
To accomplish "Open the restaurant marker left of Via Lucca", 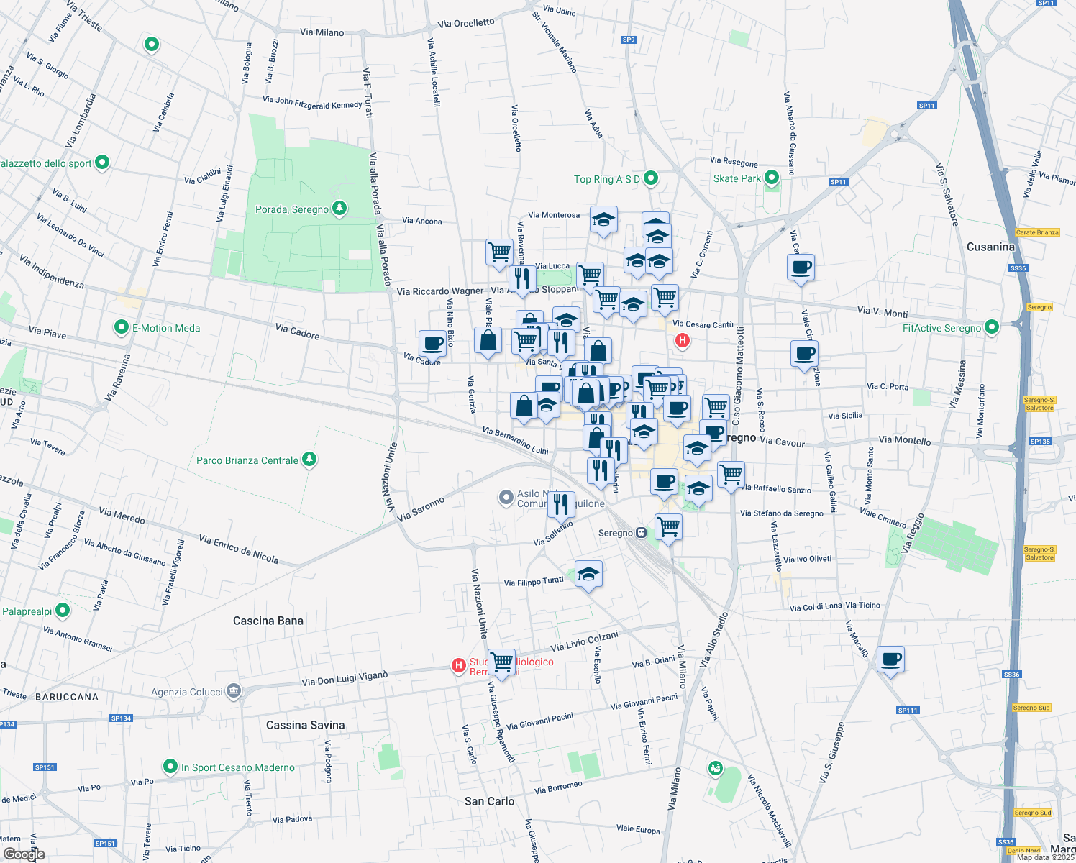I will 522,279.
